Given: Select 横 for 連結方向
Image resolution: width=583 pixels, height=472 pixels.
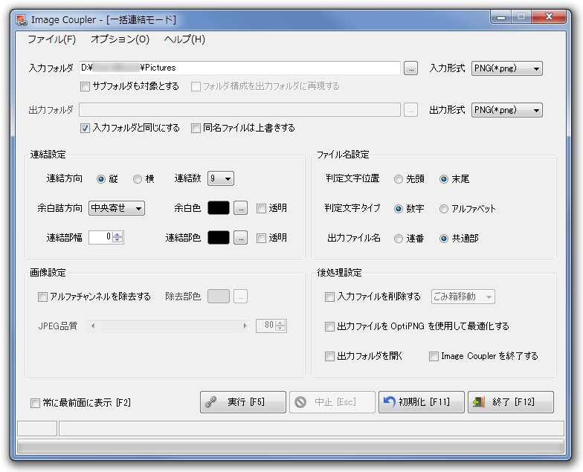Looking at the screenshot, I should click(137, 179).
